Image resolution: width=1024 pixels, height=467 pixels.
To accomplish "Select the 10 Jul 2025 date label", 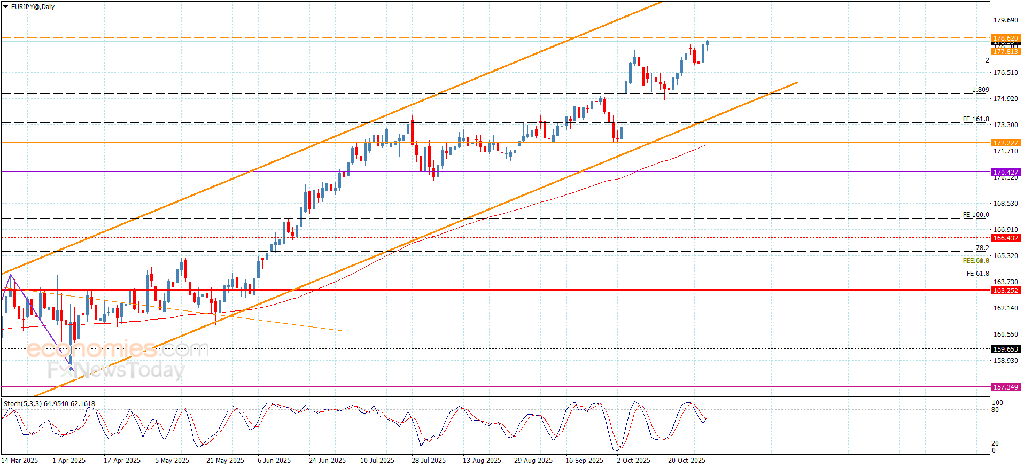I will [377, 460].
